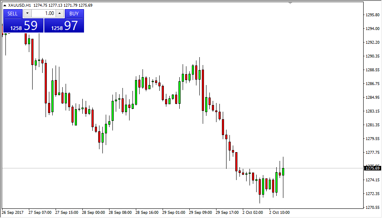Select the rightmost green candlestick
This screenshot has height=218, width=382.
283,171
